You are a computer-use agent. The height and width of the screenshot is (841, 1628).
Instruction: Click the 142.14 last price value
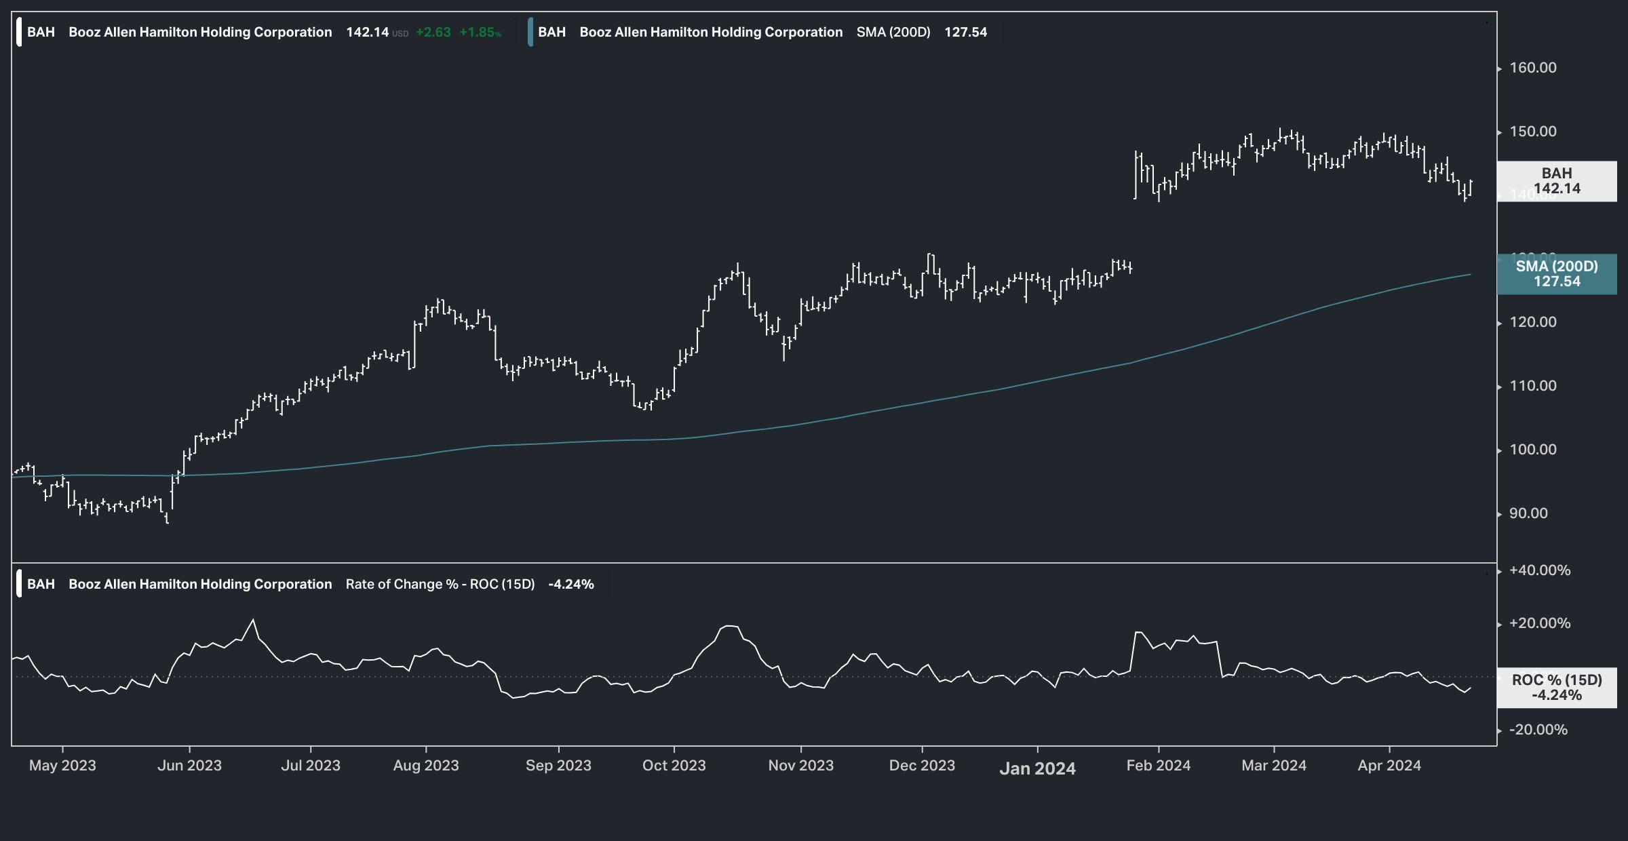point(367,32)
